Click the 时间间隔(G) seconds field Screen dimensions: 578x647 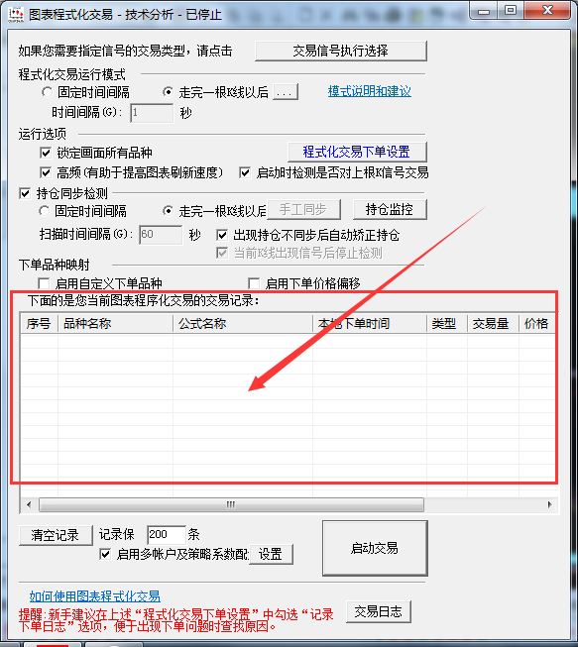click(152, 113)
